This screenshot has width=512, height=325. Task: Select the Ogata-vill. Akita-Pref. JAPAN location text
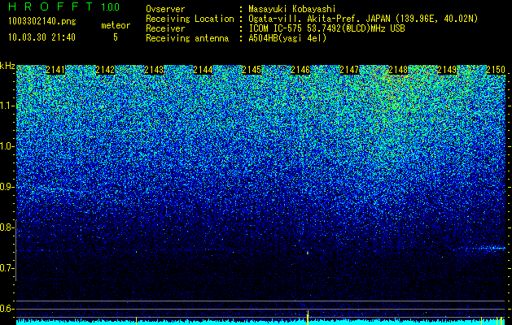[x=363, y=19]
